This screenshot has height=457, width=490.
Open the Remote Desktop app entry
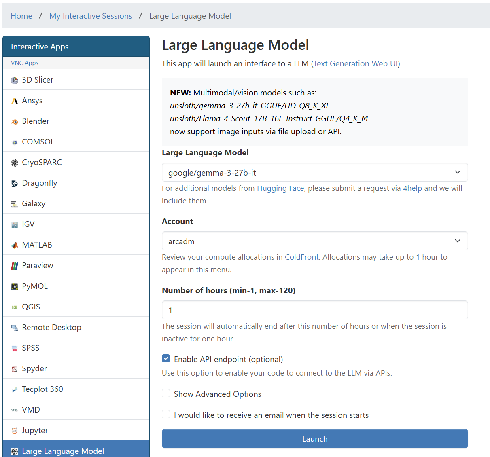click(x=51, y=327)
